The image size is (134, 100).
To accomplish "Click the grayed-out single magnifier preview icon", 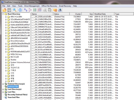I will pyautogui.click(x=45, y=10).
